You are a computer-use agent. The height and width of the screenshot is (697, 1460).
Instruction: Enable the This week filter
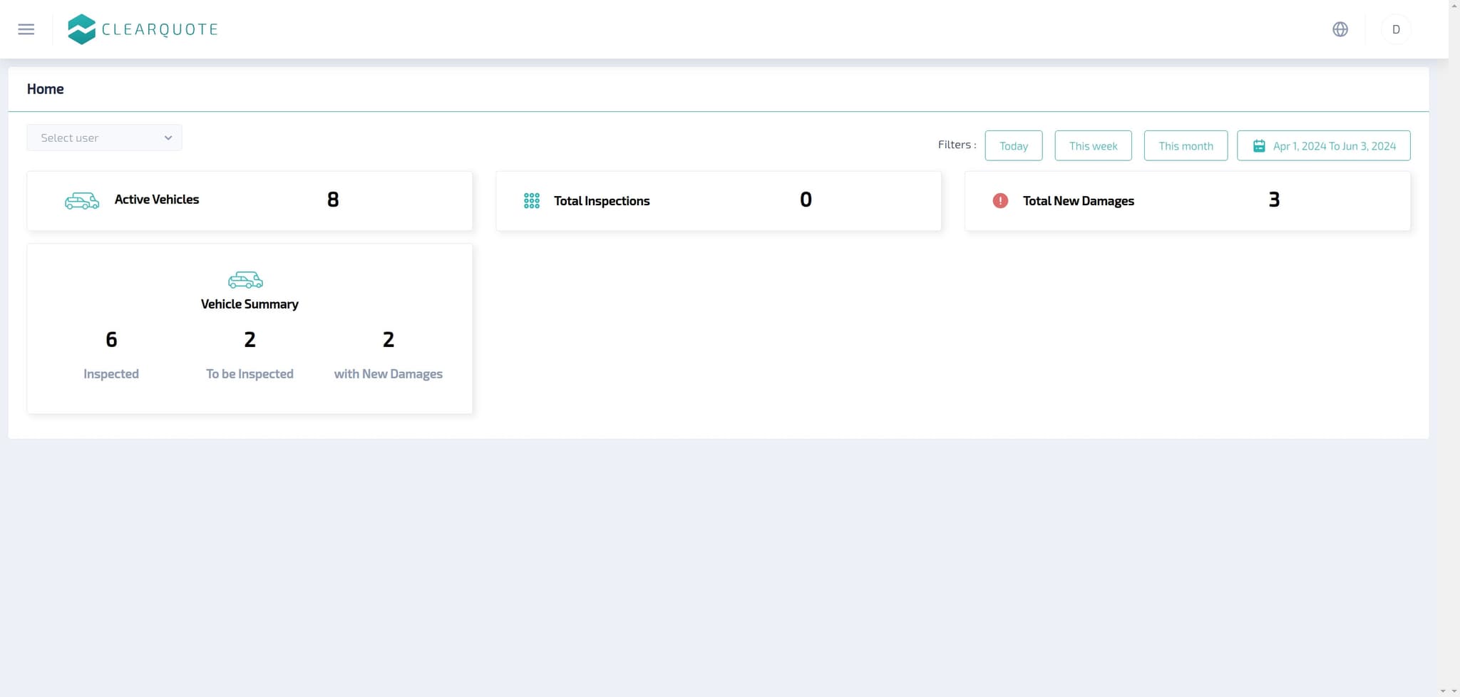[x=1093, y=145]
